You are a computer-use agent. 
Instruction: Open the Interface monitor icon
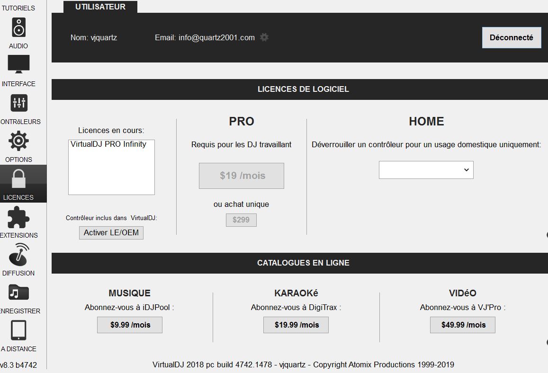click(x=19, y=64)
